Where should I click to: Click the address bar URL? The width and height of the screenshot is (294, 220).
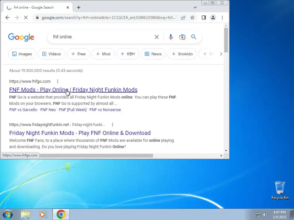coord(109,17)
